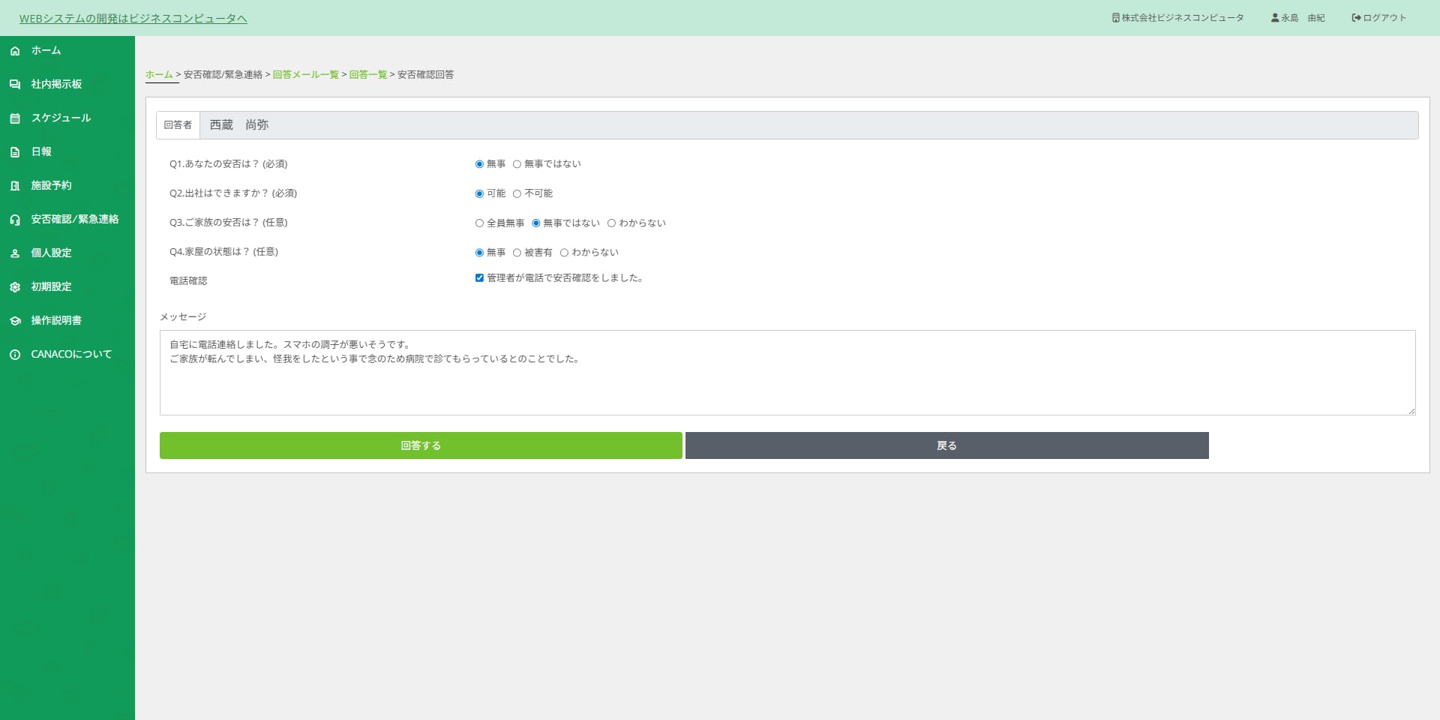This screenshot has width=1440, height=720.
Task: Open the gear icon for 初期設定
Action: pyautogui.click(x=15, y=287)
